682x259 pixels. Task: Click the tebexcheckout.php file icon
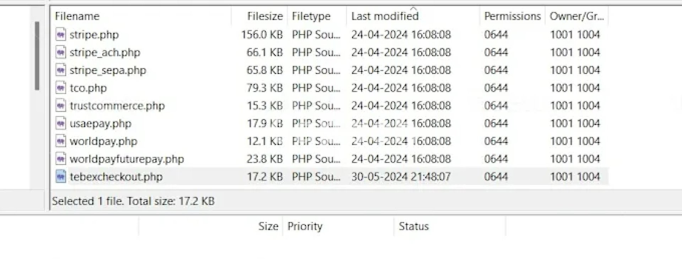click(61, 176)
